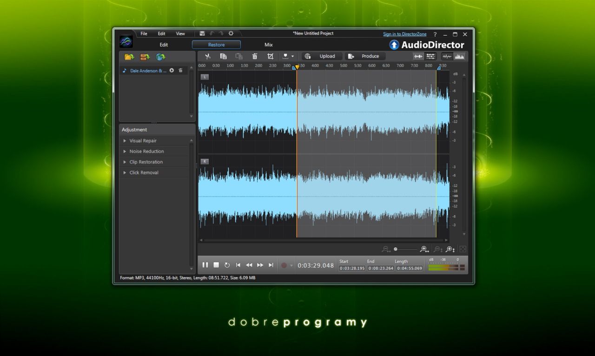Zoom out horizontally on the timeline
This screenshot has width=595, height=356.
(x=386, y=250)
